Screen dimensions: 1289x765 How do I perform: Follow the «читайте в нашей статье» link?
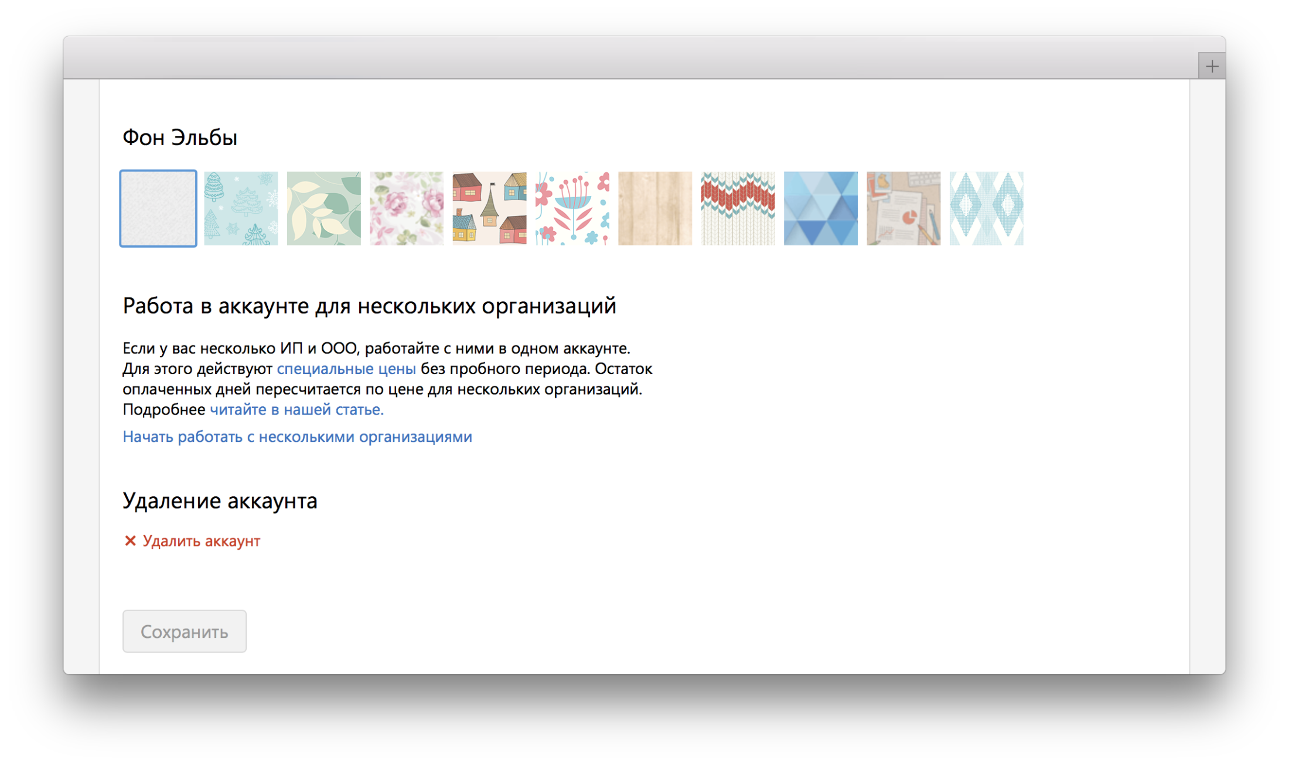pyautogui.click(x=296, y=410)
